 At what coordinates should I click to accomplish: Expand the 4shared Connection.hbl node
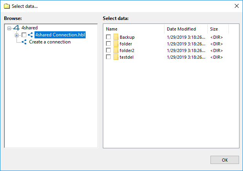point(16,35)
